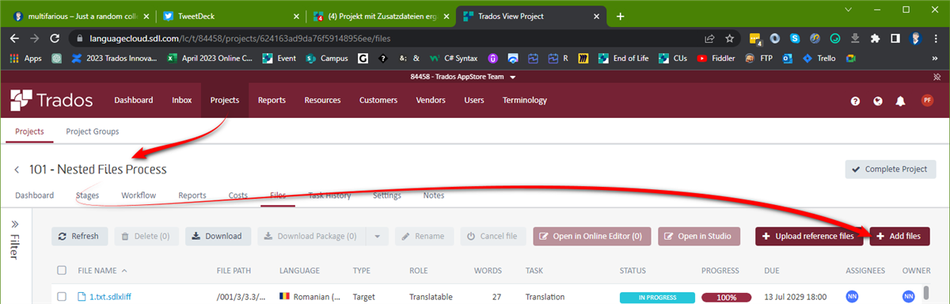Click the IN PROGRESS status badge
The image size is (950, 304).
click(x=657, y=297)
